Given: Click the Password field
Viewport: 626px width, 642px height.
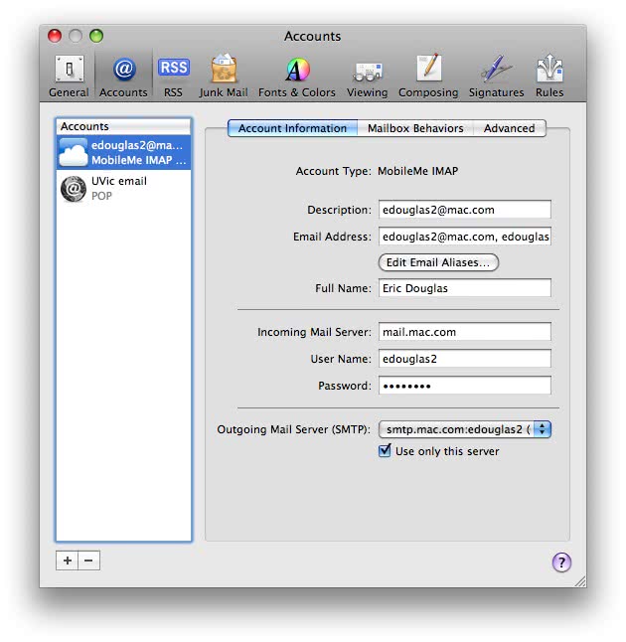Looking at the screenshot, I should tap(465, 386).
